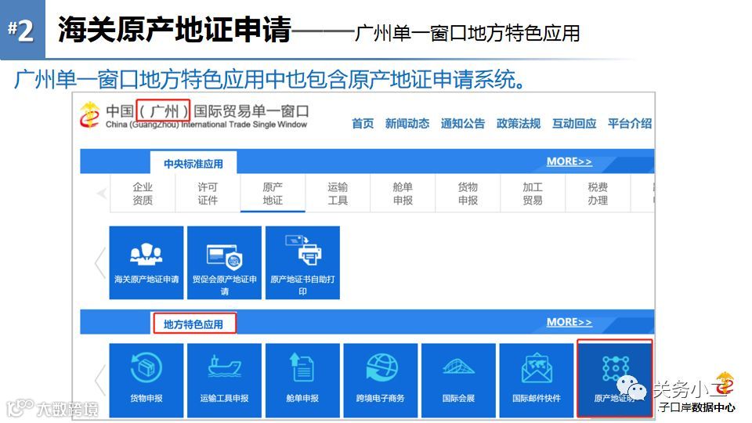This screenshot has height=423, width=752.
Task: Open the 国际会展 tile
Action: (458, 381)
